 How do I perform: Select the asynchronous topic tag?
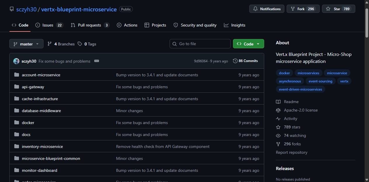[290, 81]
